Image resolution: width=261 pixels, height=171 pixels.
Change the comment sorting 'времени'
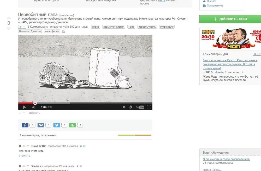point(50,135)
